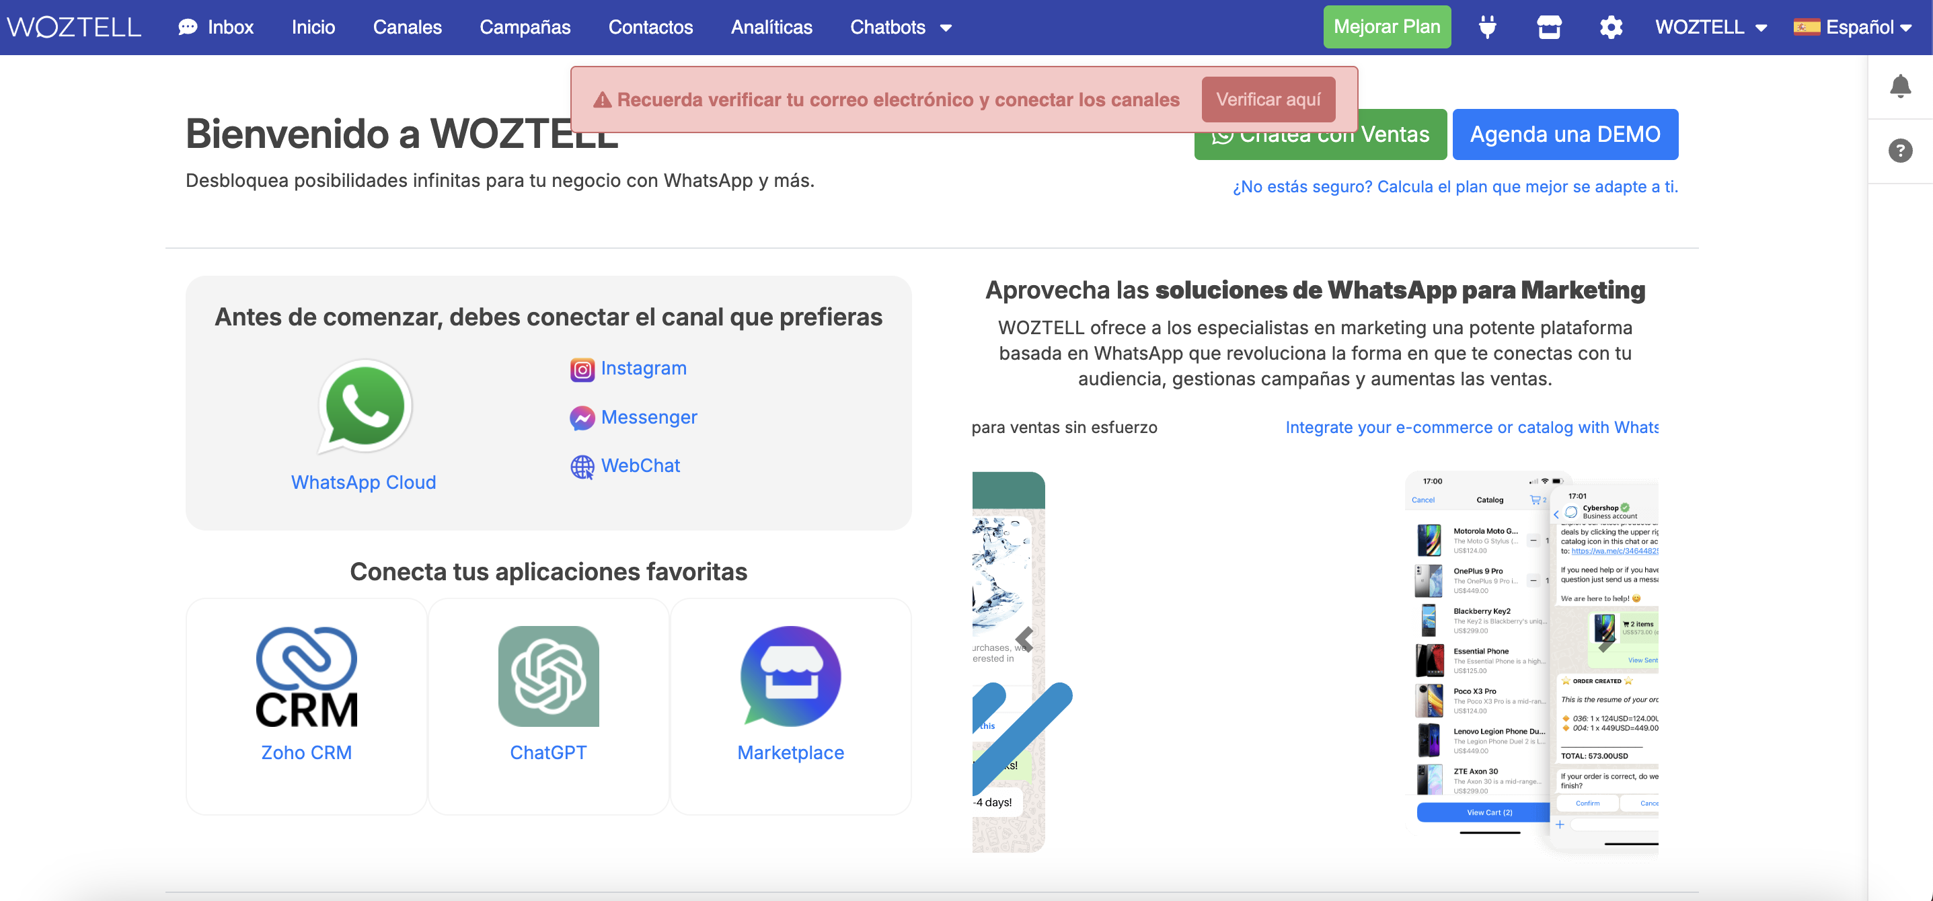Open the plan calculator link
Screen dimensions: 1933x901
click(1455, 187)
